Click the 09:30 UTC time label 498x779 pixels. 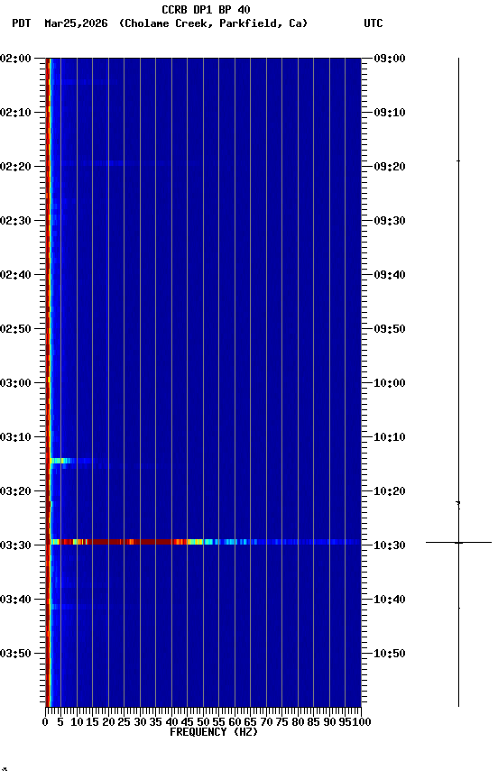(x=390, y=221)
